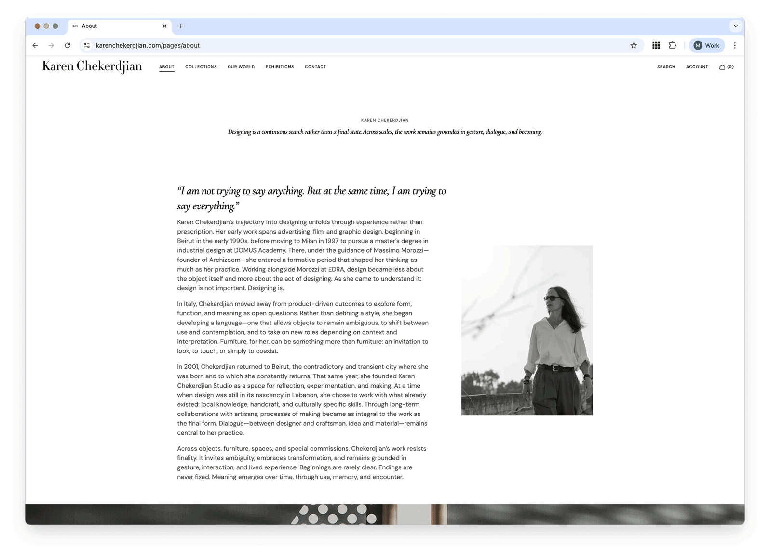Open the ABOUT navigation item
This screenshot has width=770, height=558.
[167, 67]
